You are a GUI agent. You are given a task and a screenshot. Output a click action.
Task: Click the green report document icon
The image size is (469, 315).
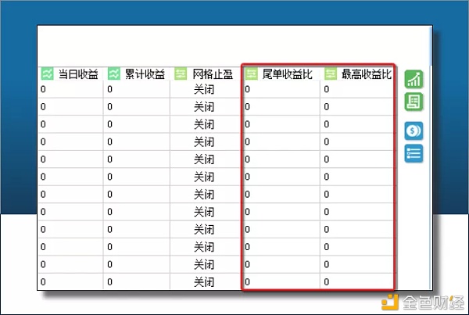click(x=414, y=102)
